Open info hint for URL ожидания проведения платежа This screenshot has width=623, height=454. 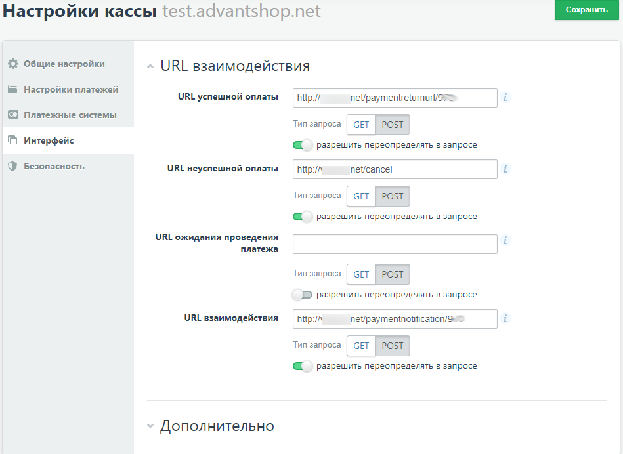click(x=505, y=240)
